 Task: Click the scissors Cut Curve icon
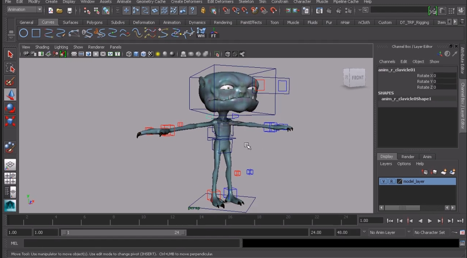pyautogui.click(x=100, y=33)
